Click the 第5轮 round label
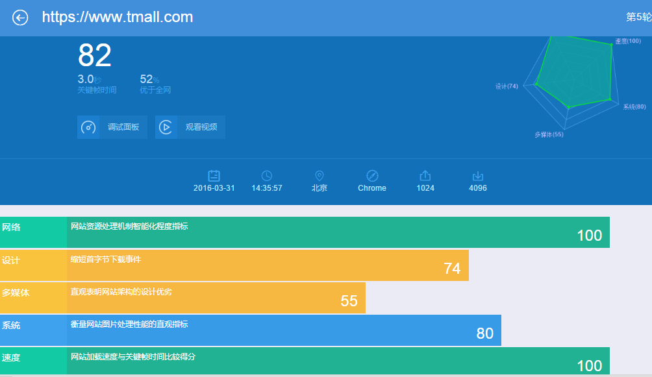Viewport: 652px width, 377px height. coord(639,17)
